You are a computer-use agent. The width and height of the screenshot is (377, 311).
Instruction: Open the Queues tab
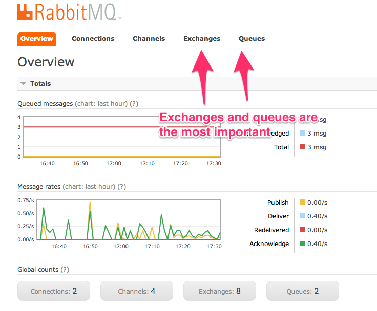pos(252,39)
